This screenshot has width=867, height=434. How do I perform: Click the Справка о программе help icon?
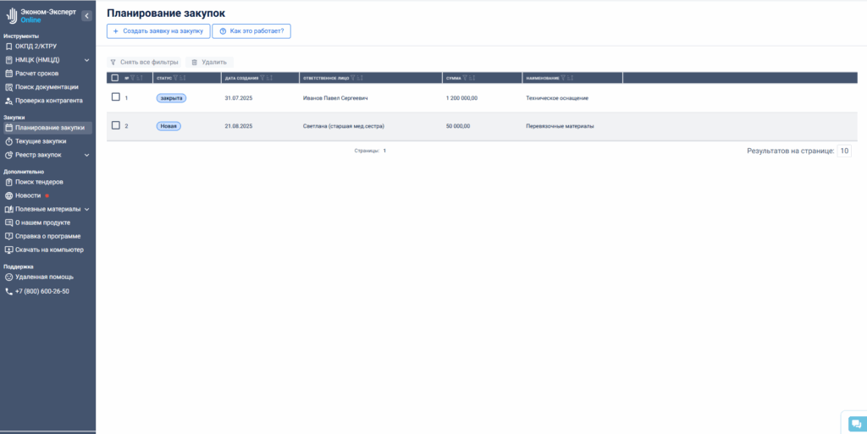tap(8, 236)
